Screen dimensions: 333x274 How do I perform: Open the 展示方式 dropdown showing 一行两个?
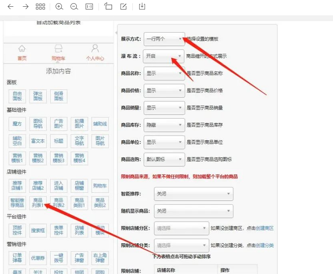click(164, 39)
